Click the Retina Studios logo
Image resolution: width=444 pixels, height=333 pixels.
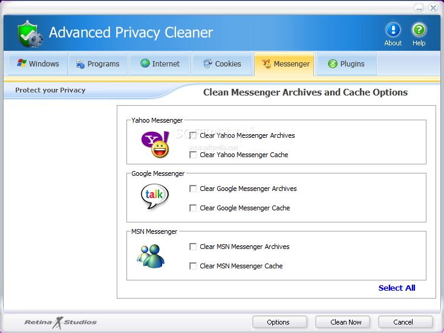point(60,322)
